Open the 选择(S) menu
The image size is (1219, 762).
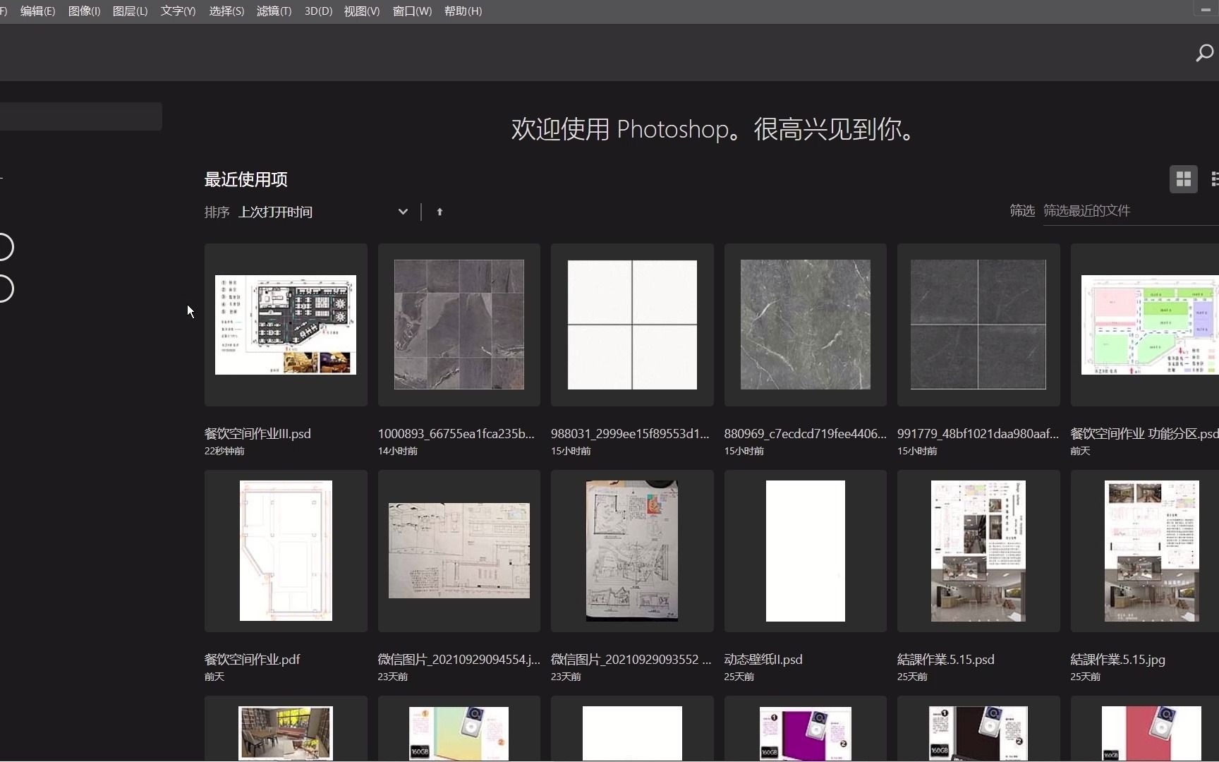pos(226,11)
